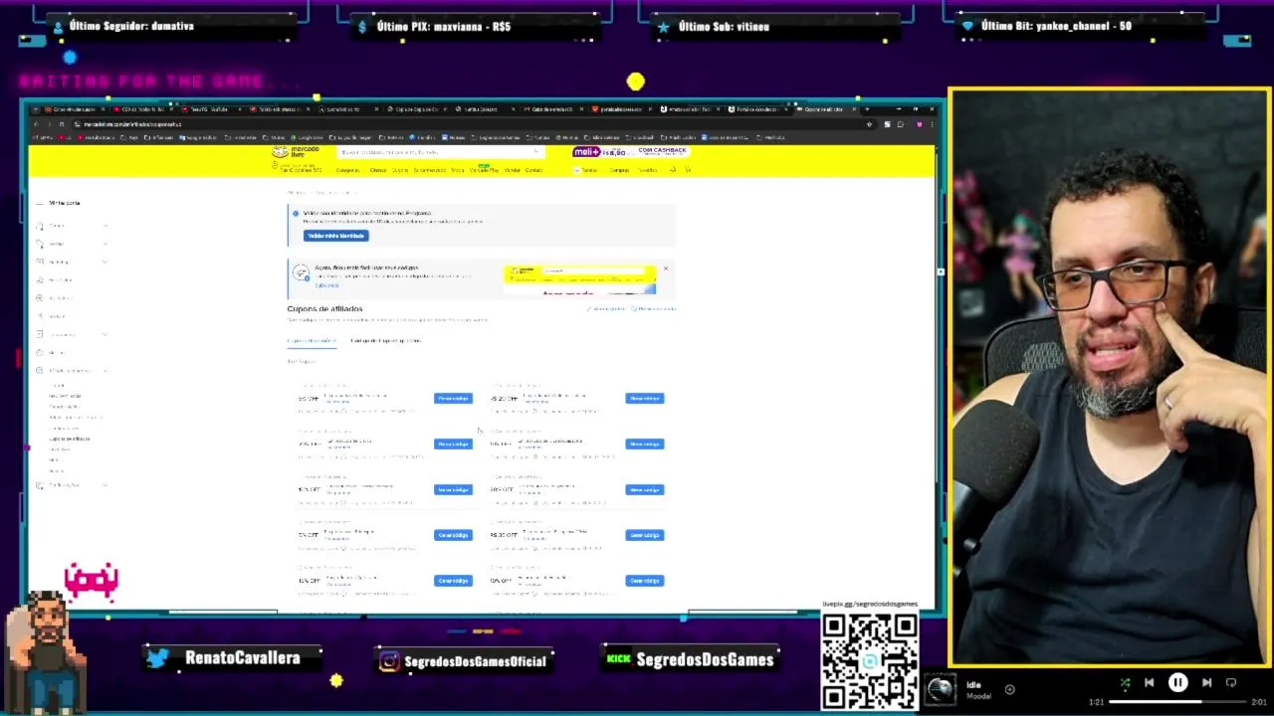
Task: Skip to previous track in music player
Action: point(1149,683)
